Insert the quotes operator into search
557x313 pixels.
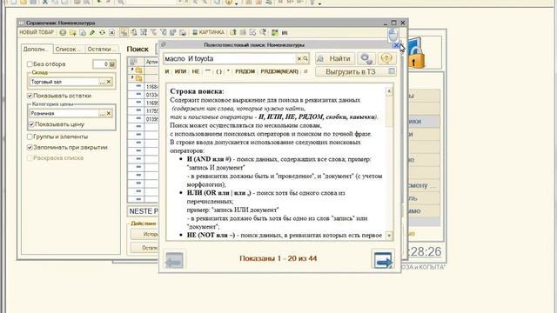point(208,71)
